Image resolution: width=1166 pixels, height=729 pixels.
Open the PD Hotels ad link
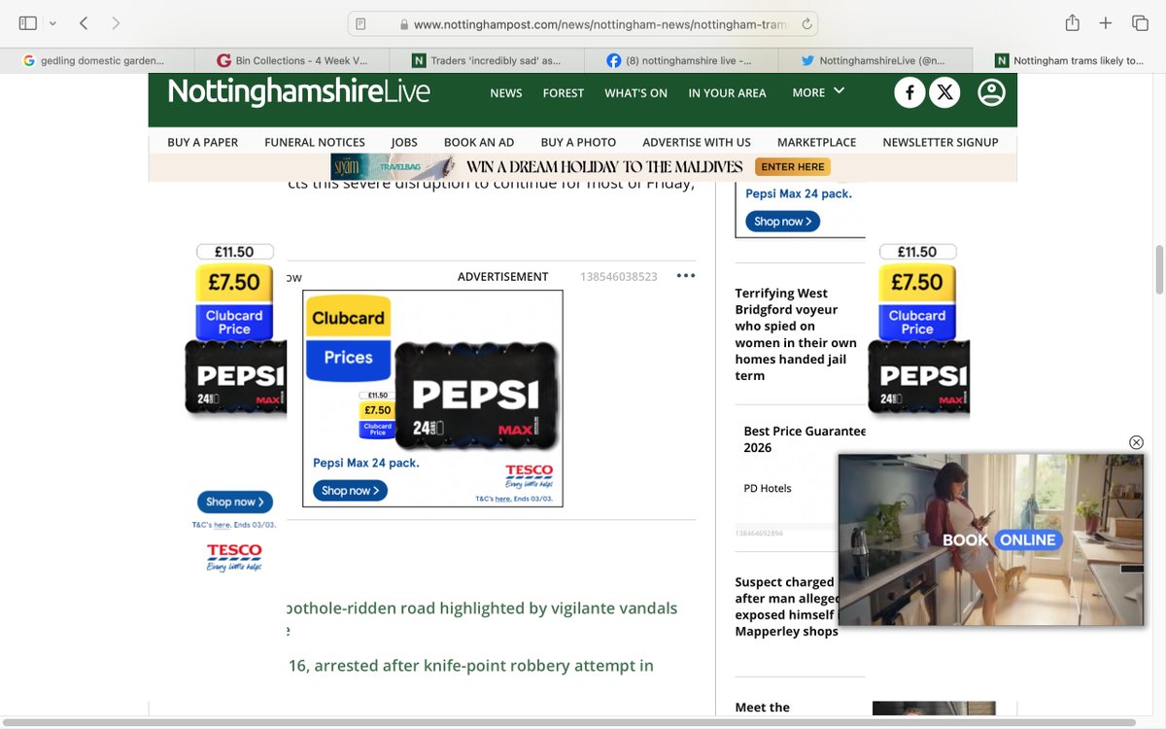coord(768,489)
